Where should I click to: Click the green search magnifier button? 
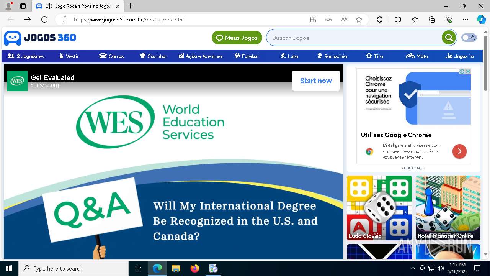[449, 38]
